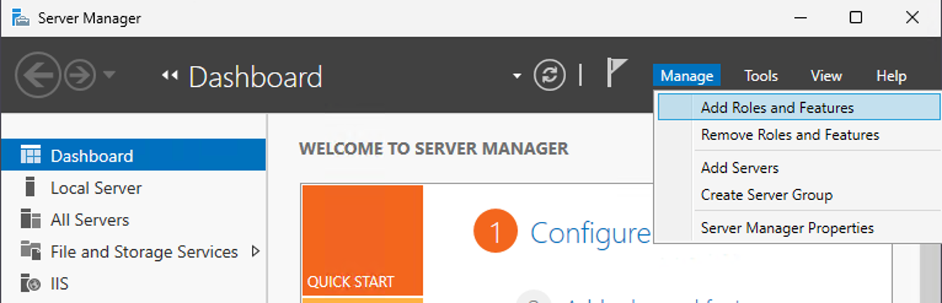Refresh the Server Manager dashboard
Screen dimensions: 942x303
point(549,76)
